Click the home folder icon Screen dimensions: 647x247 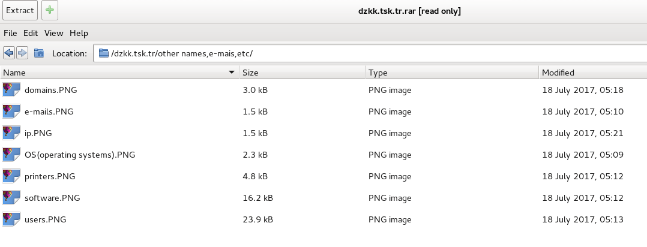click(x=39, y=53)
